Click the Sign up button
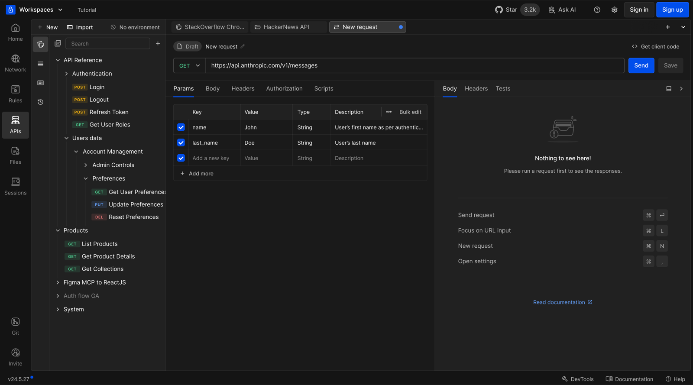The width and height of the screenshot is (693, 385). click(672, 10)
